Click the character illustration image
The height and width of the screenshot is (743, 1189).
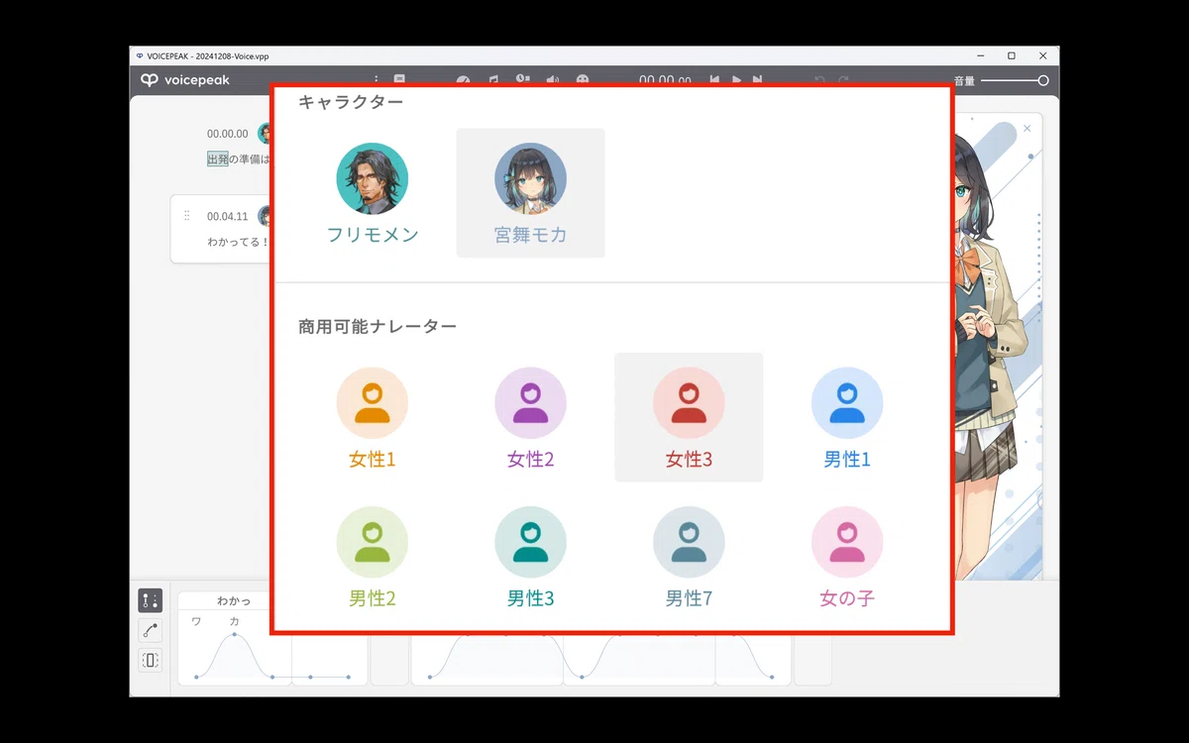(997, 347)
